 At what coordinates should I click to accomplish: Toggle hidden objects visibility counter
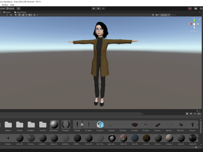point(30,15)
